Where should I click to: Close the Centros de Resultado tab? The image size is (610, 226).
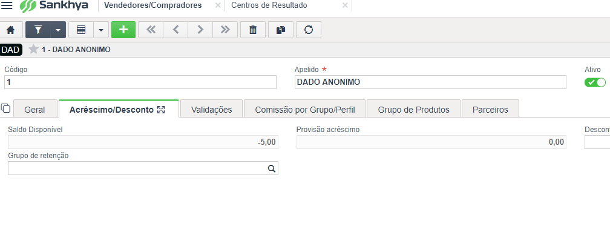pyautogui.click(x=345, y=5)
